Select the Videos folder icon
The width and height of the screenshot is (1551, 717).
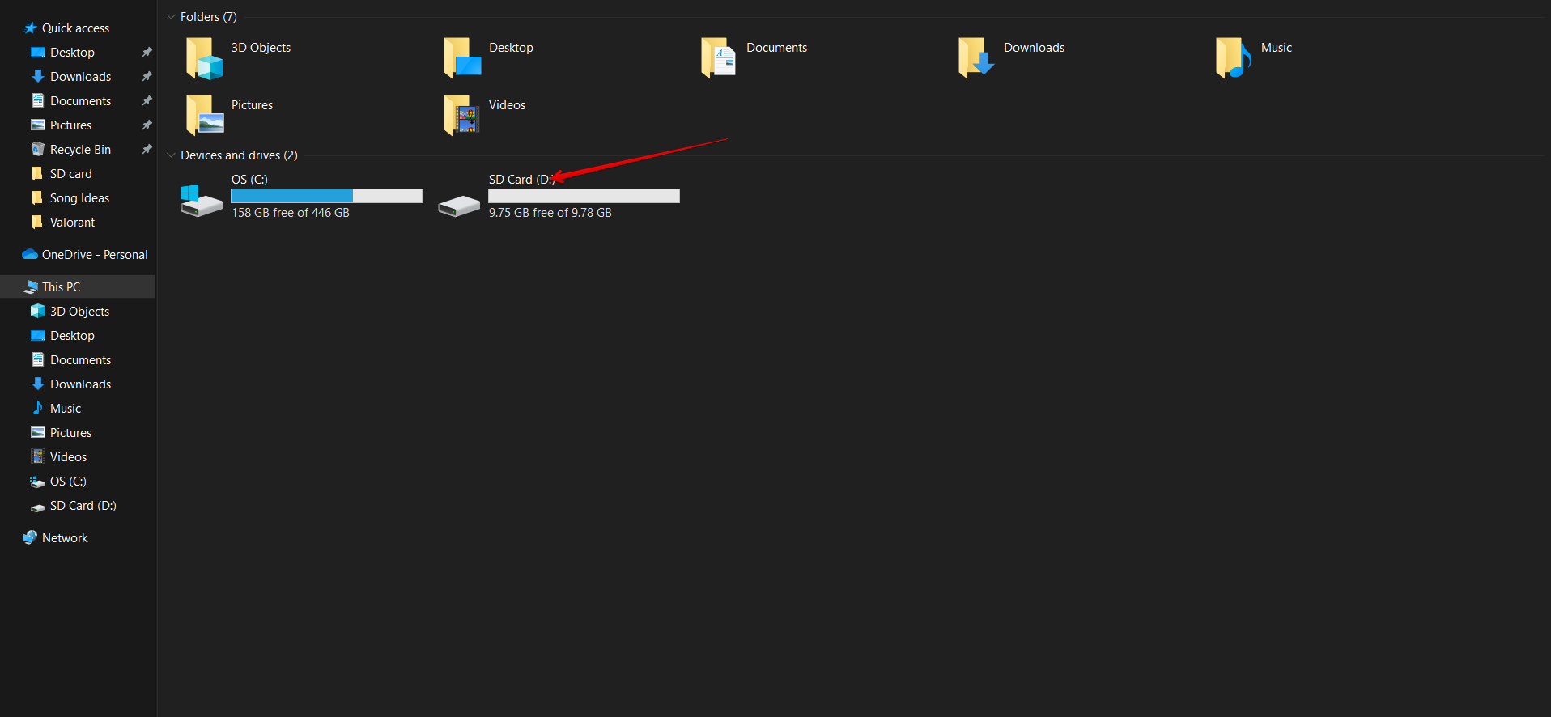point(461,116)
